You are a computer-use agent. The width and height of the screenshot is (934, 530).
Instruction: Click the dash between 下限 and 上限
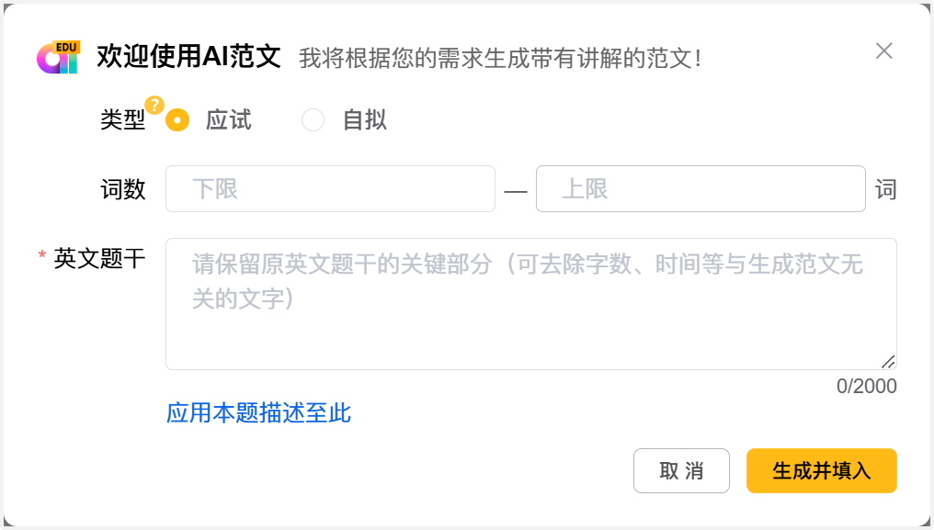pos(516,191)
